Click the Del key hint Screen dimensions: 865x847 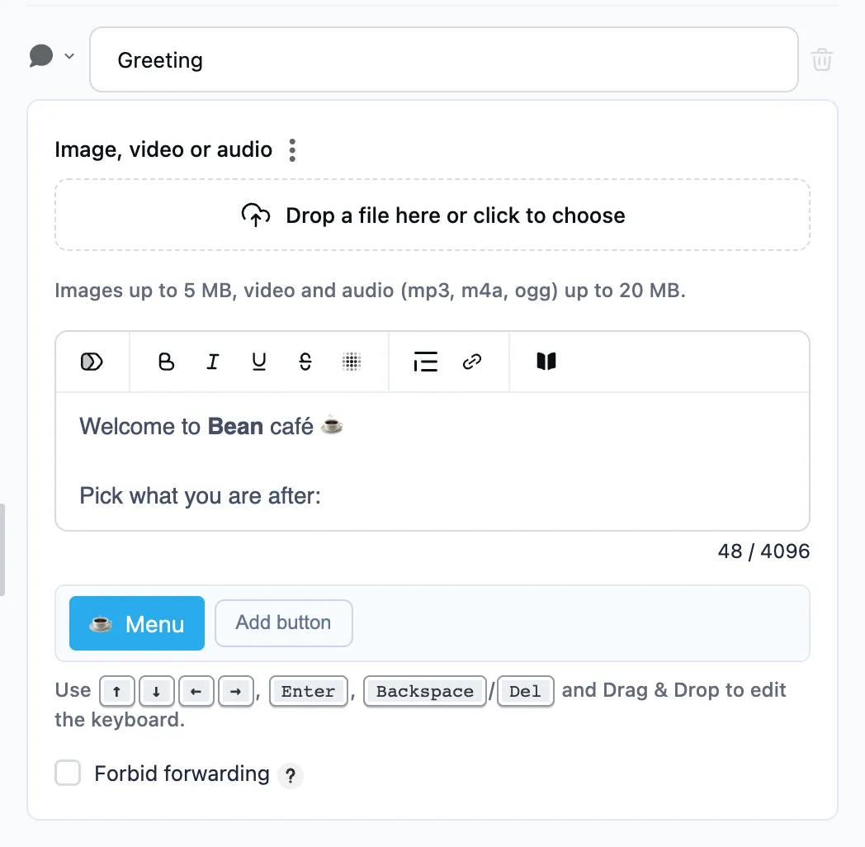click(525, 692)
